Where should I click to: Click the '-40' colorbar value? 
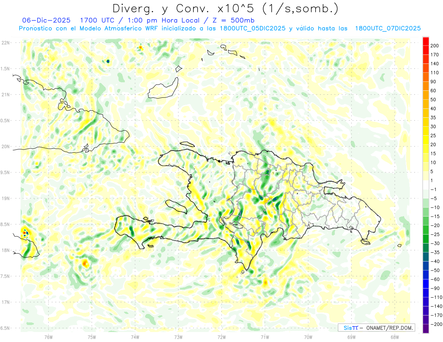point(436,262)
